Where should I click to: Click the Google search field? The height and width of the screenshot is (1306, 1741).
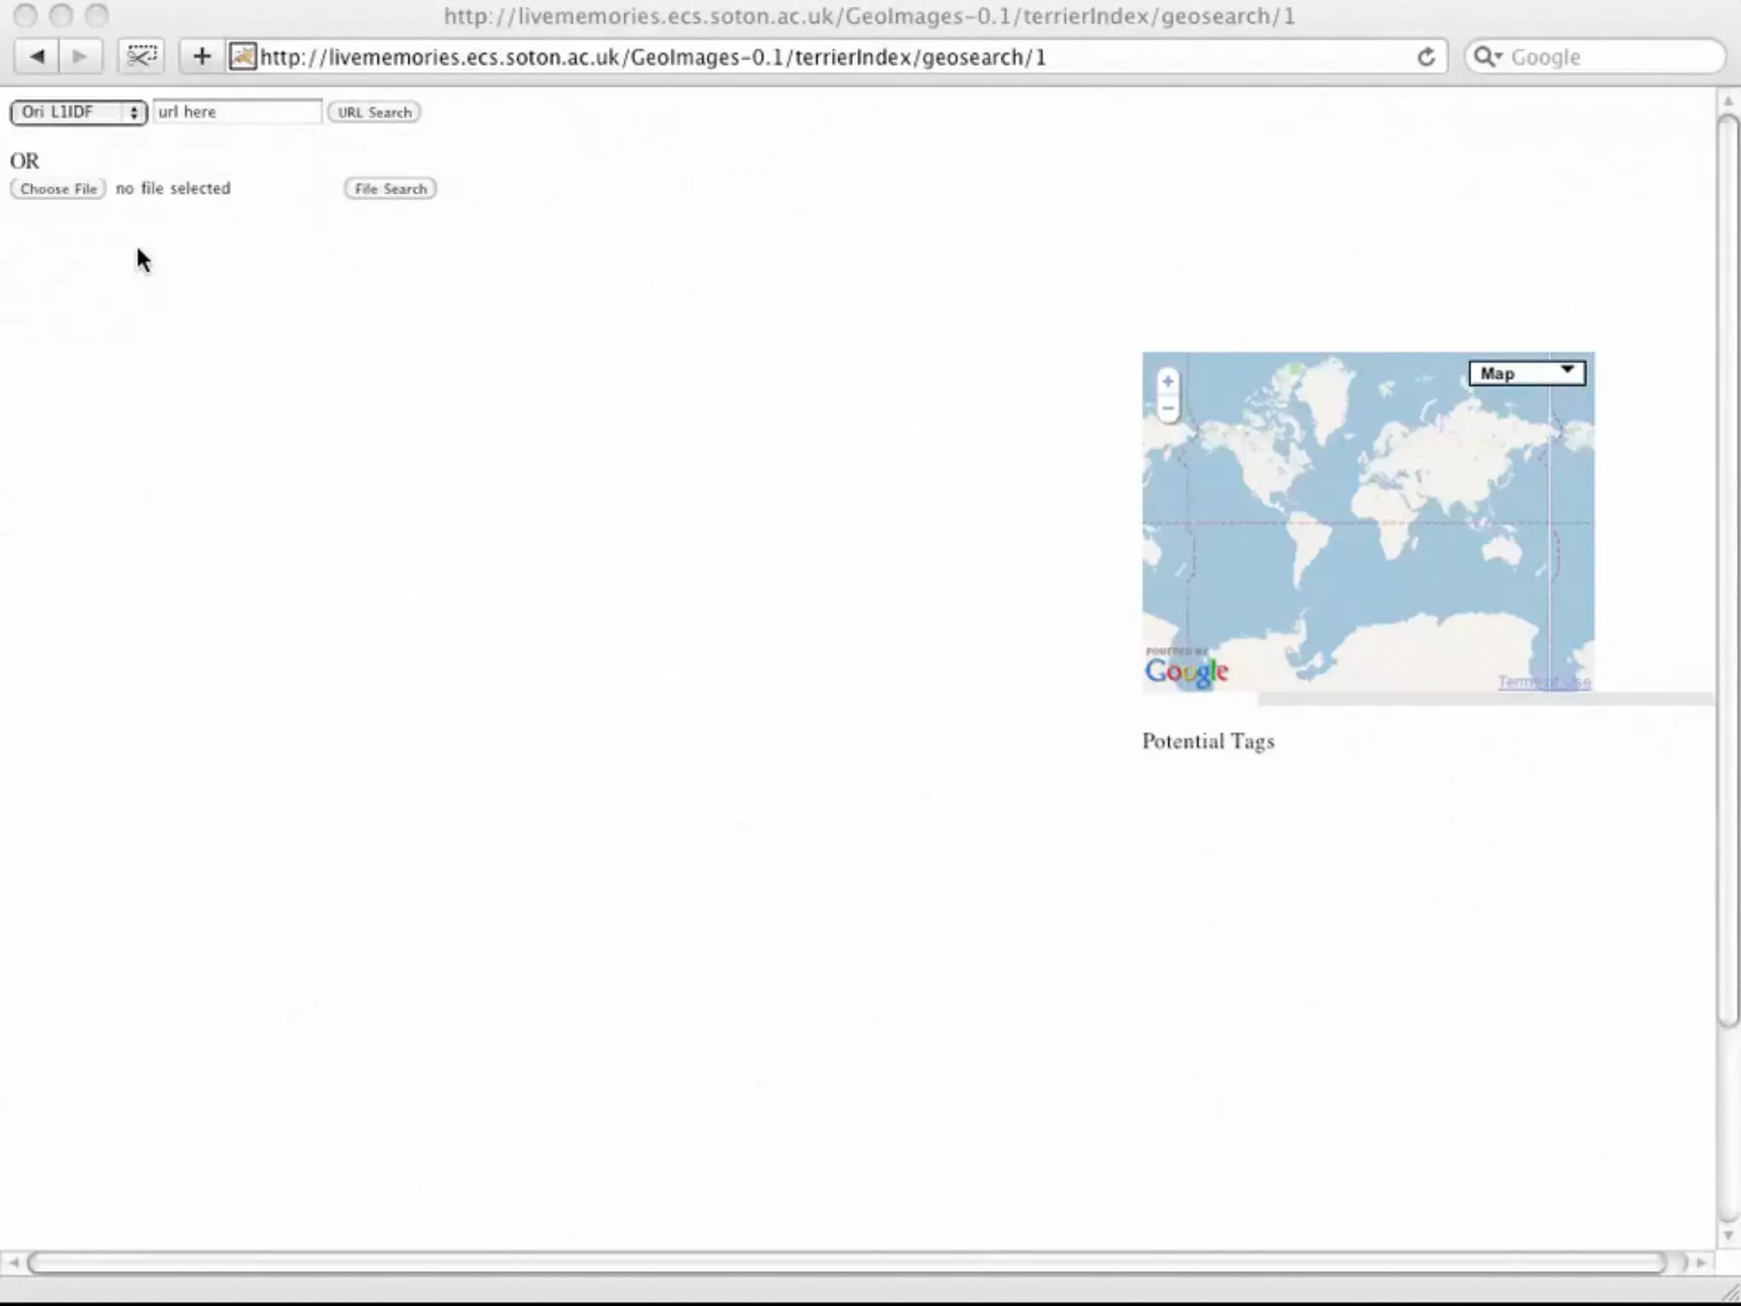tap(1607, 57)
